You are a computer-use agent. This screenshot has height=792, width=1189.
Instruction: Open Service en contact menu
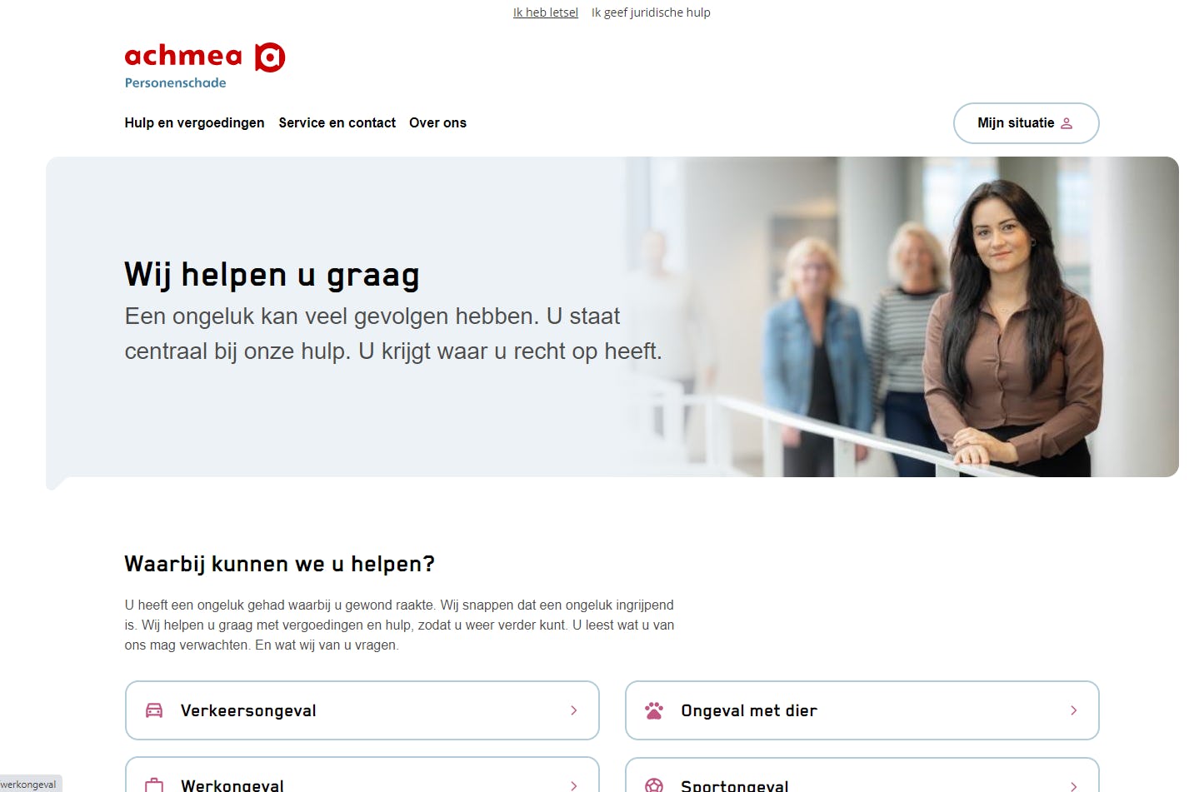[337, 122]
